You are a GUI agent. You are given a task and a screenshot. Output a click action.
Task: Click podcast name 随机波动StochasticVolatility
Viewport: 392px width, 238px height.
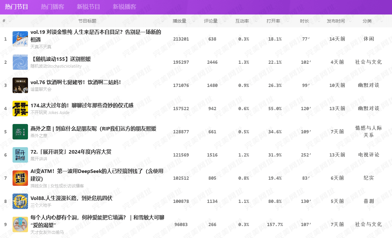tap(56, 66)
